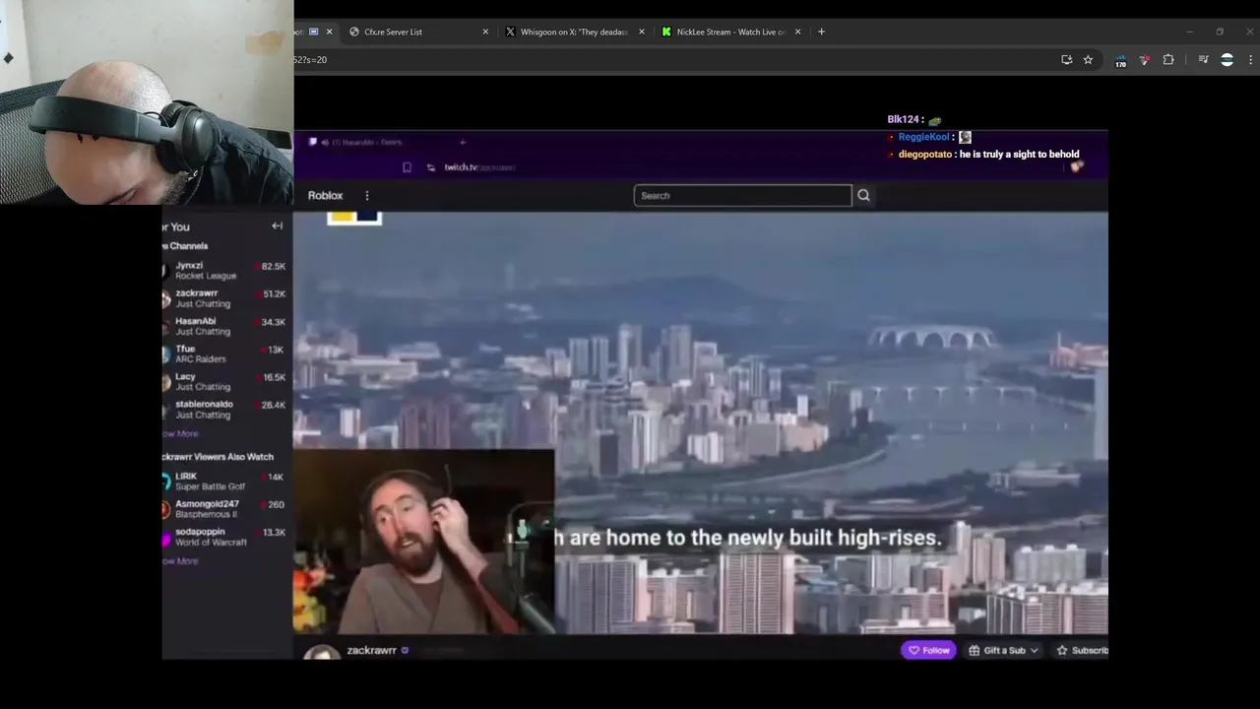Click the Asmongold247 avatar icon
This screenshot has width=1260, height=709.
(x=166, y=509)
